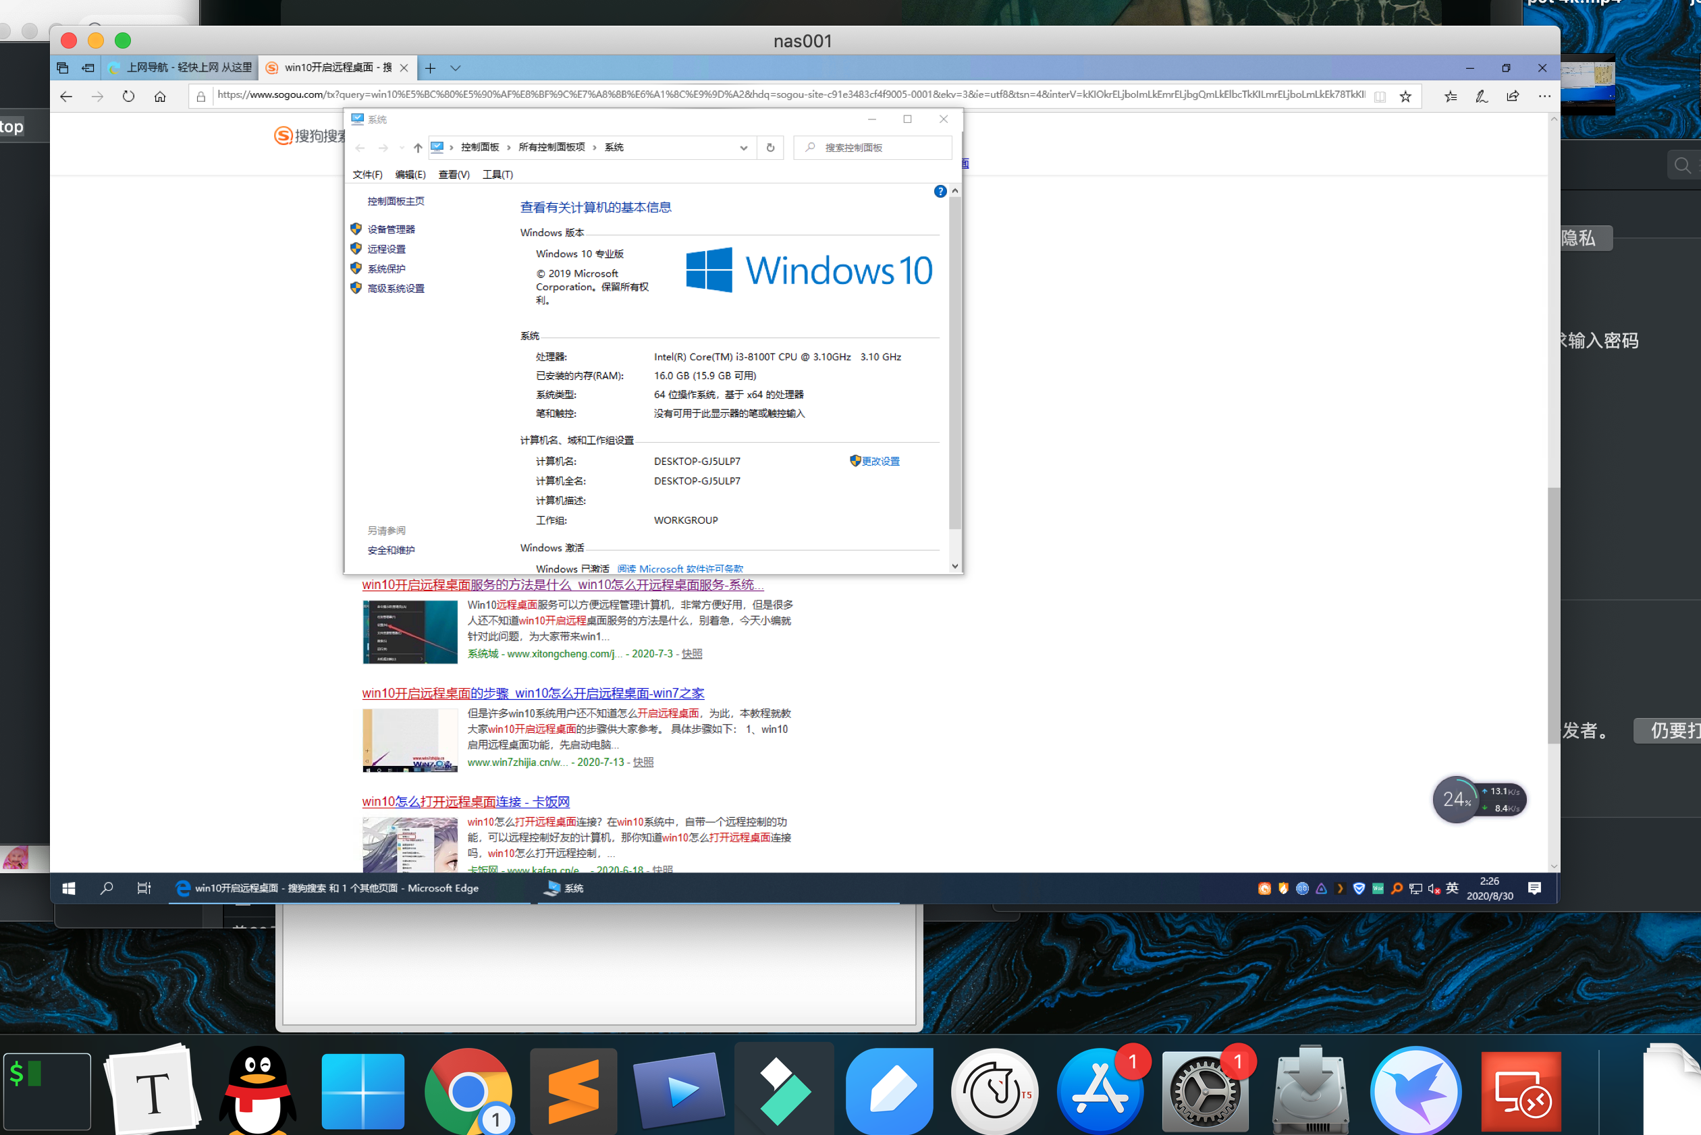Click muted volume tray icon
Screen dimensions: 1701x1135
click(x=1434, y=888)
